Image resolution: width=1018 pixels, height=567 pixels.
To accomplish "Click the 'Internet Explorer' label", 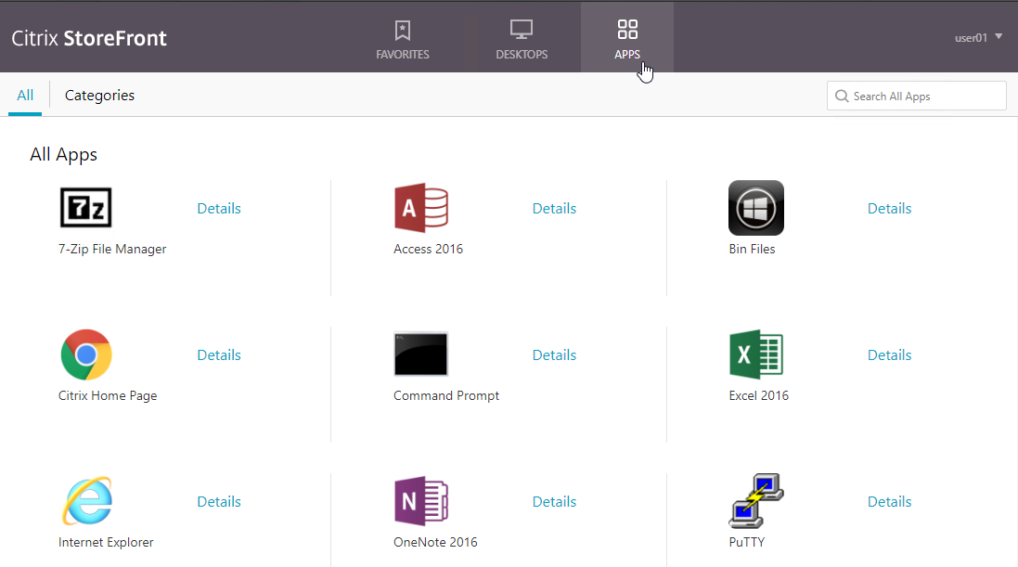I will [x=106, y=542].
